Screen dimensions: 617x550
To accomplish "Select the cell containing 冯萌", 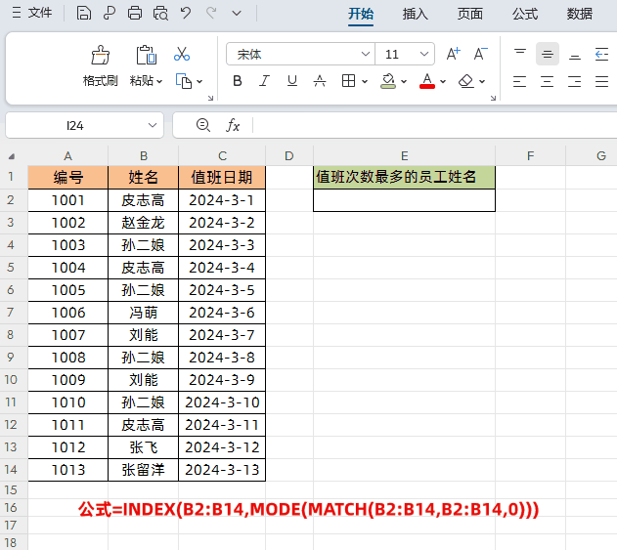I will point(143,313).
